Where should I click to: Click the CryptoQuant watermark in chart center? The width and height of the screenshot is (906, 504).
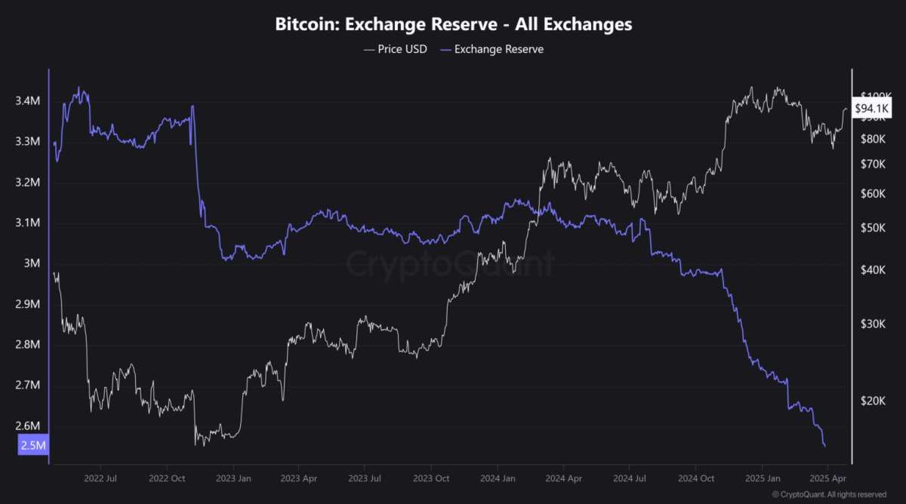click(x=451, y=264)
